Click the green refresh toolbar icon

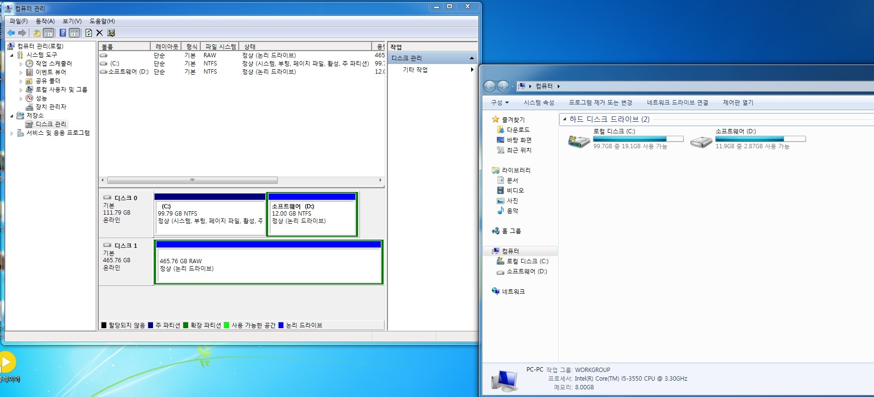click(89, 33)
